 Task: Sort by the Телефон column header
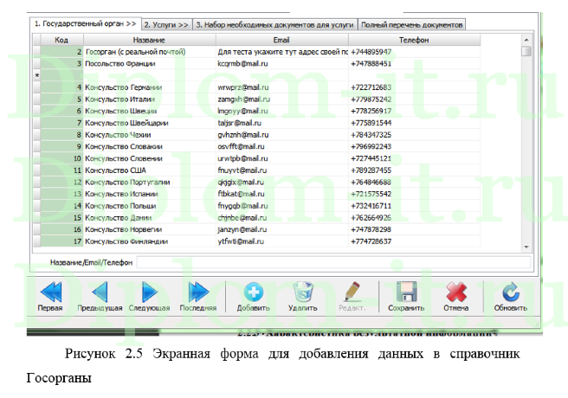point(414,40)
